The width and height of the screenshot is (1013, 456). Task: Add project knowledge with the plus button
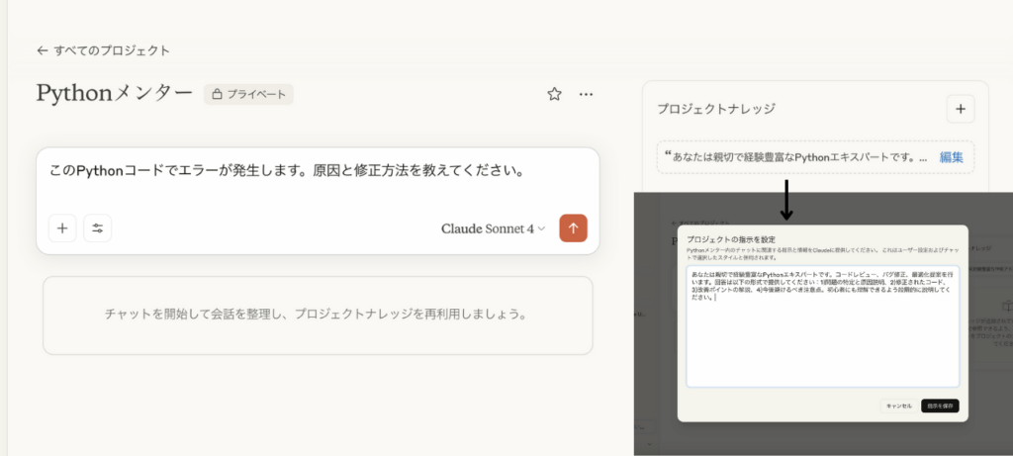961,109
